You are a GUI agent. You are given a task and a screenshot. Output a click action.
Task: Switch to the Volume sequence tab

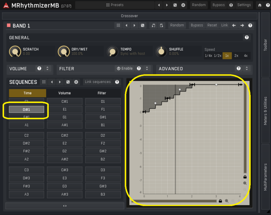(x=64, y=93)
